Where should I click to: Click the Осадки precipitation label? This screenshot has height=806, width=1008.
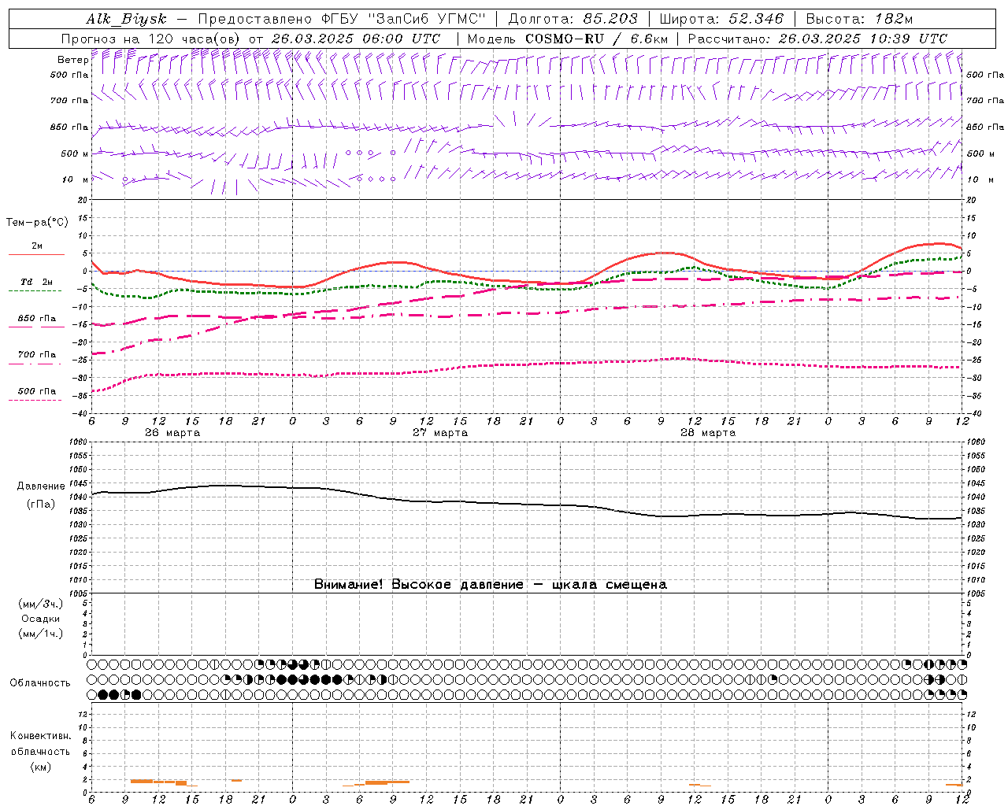point(41,619)
